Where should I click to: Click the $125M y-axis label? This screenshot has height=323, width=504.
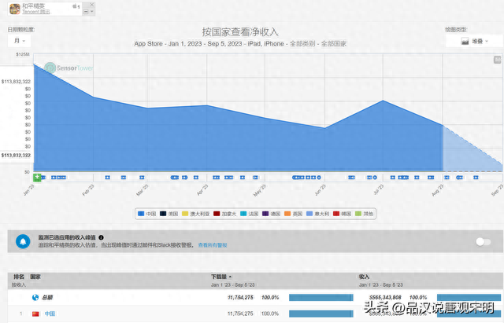point(23,54)
